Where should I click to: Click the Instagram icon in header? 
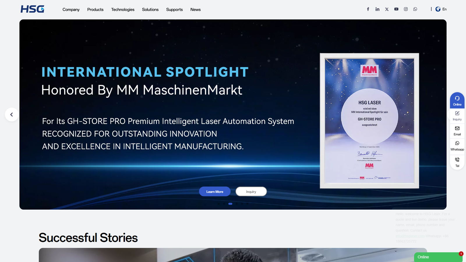pos(406,9)
